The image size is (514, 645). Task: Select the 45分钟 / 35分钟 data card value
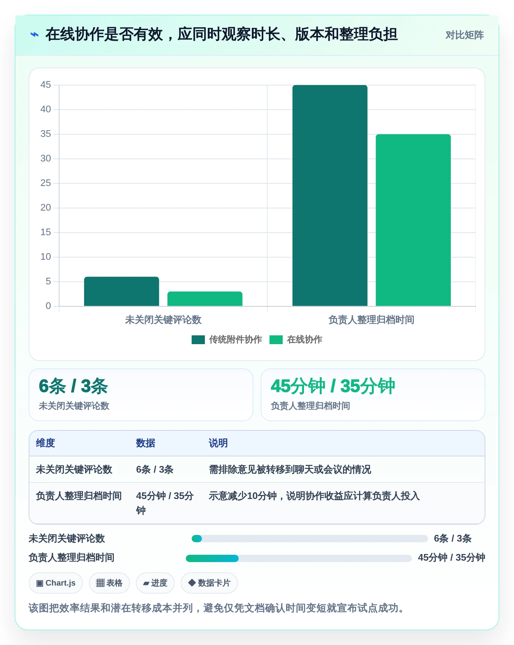click(x=333, y=386)
